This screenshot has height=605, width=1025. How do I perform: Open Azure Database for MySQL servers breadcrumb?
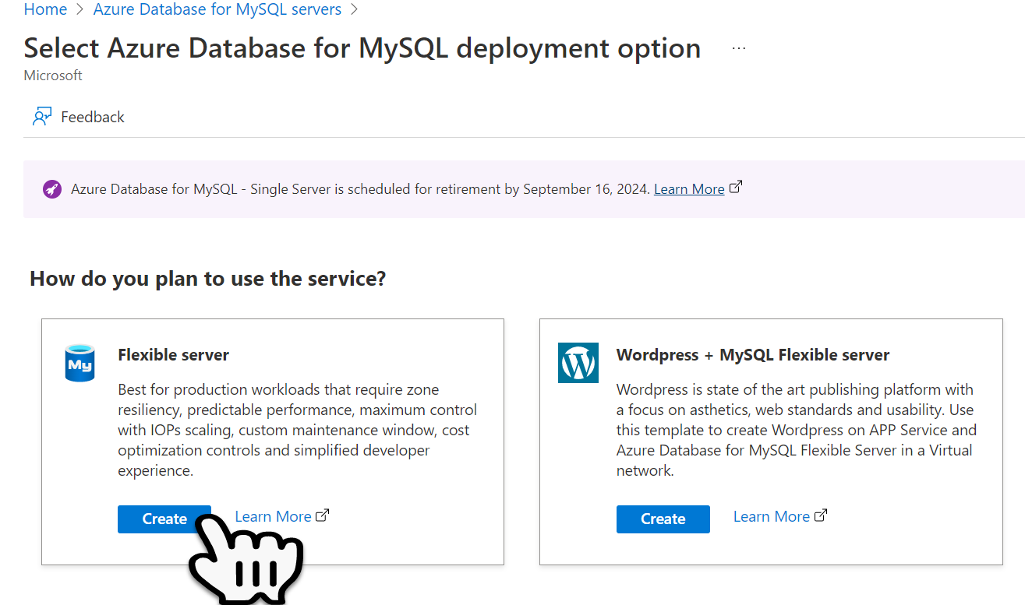point(217,9)
